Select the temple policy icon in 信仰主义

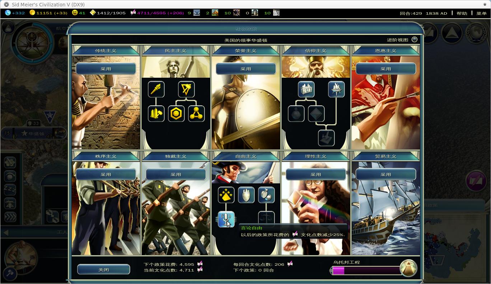(x=306, y=89)
